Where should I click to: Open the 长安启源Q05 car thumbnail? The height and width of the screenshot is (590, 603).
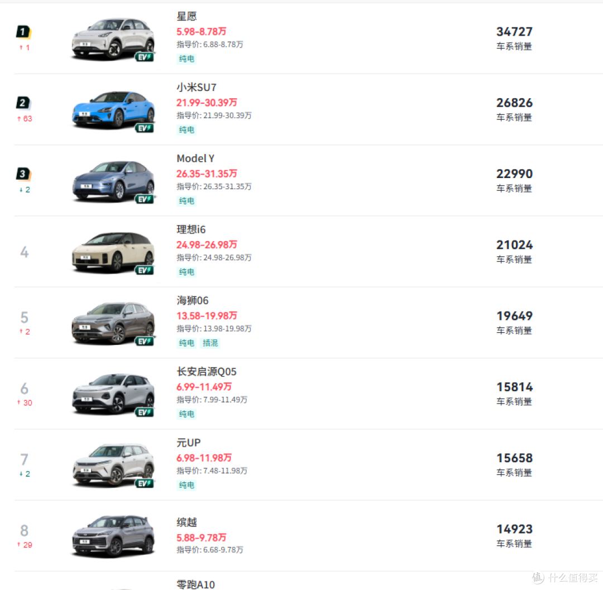point(113,394)
